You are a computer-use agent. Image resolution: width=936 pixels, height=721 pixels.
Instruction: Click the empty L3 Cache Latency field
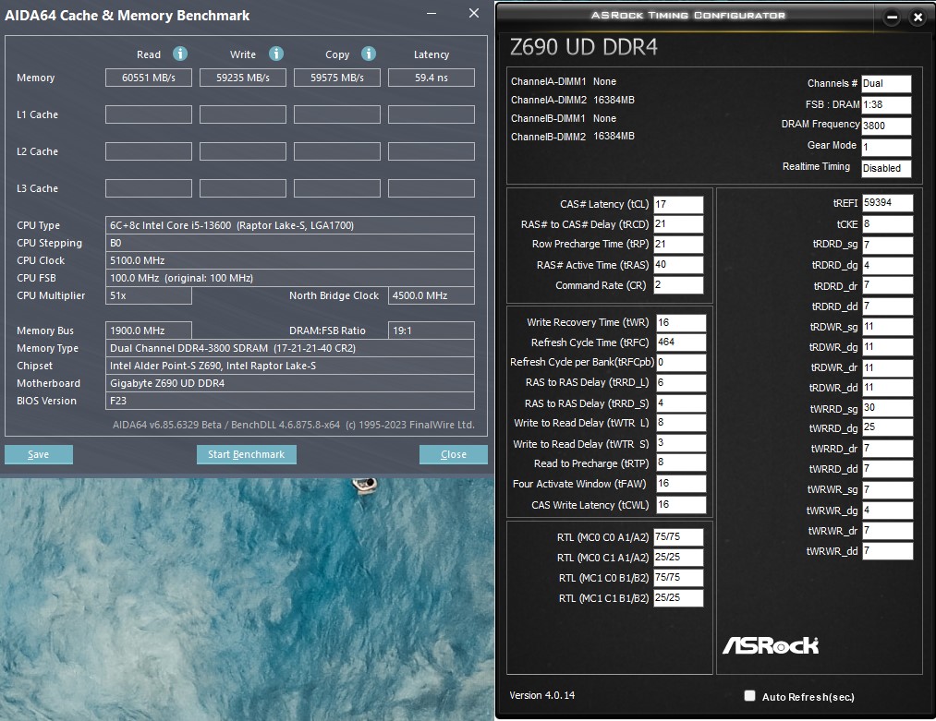pyautogui.click(x=432, y=188)
